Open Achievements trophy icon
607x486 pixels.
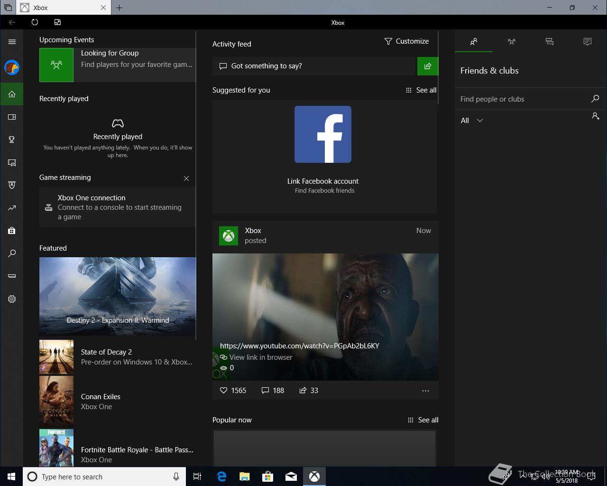tap(12, 140)
